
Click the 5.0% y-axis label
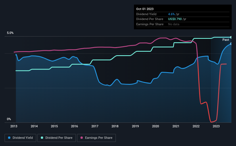(x=10, y=33)
